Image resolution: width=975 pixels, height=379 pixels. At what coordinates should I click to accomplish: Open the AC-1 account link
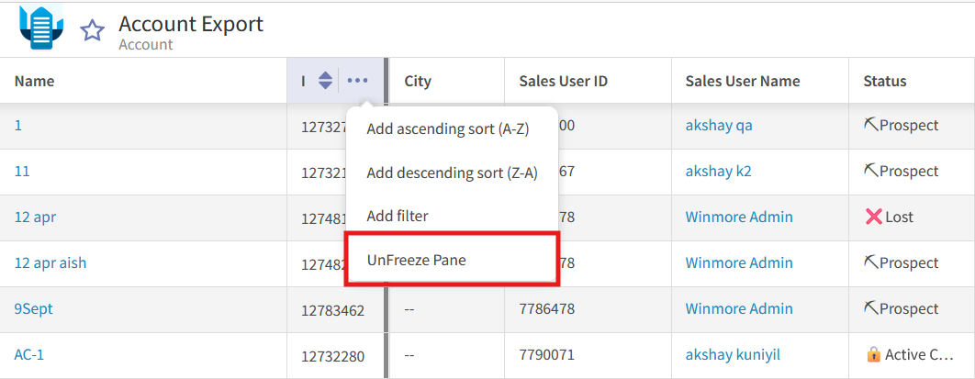click(x=29, y=355)
